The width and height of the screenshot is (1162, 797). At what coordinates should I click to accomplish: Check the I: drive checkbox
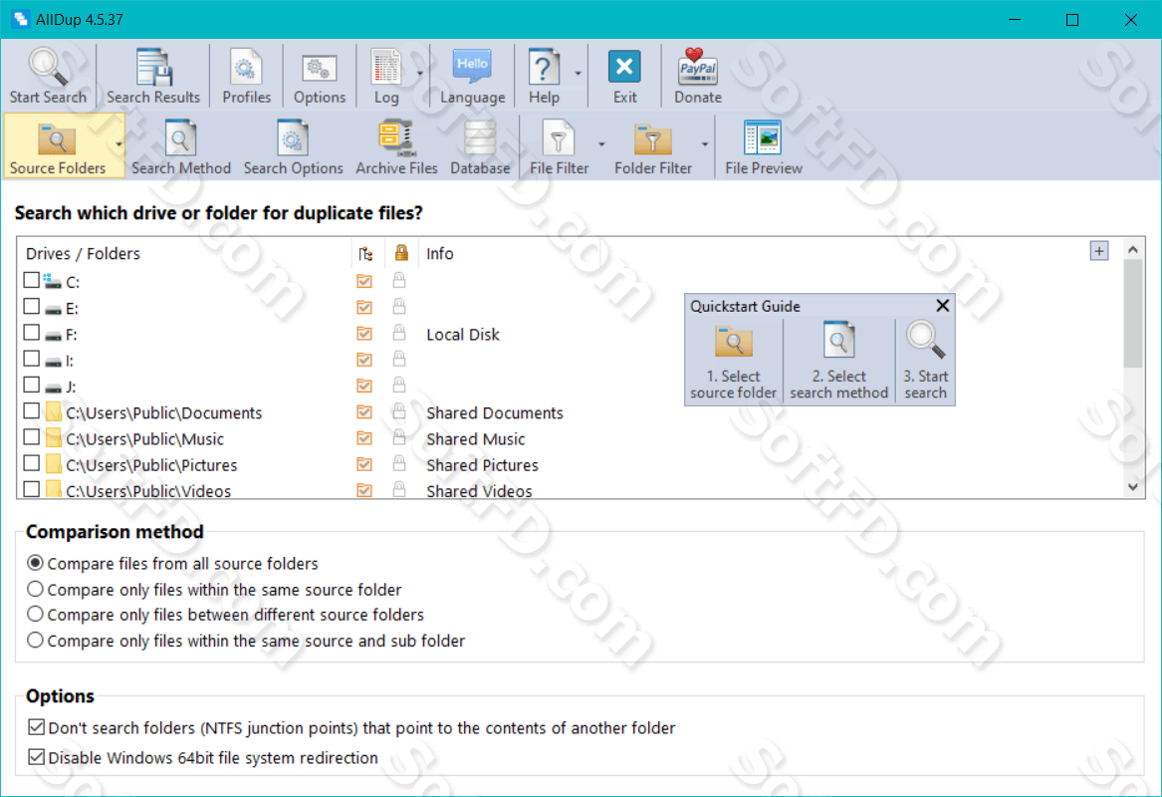coord(31,359)
